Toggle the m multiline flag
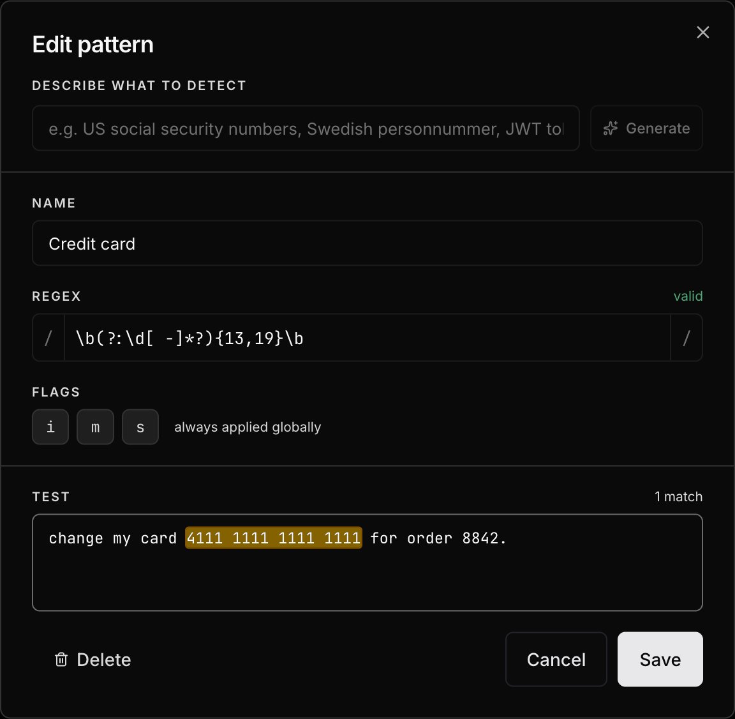 click(x=95, y=427)
